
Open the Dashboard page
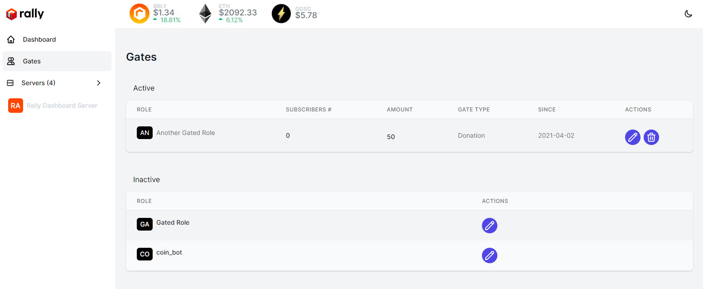(x=39, y=39)
